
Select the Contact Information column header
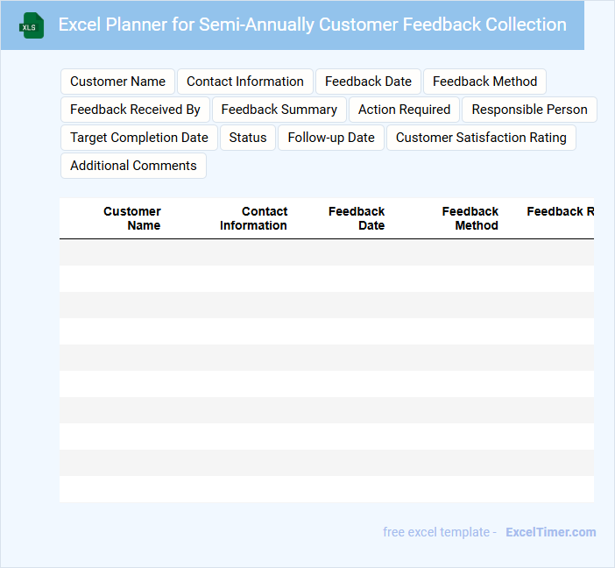(x=253, y=218)
